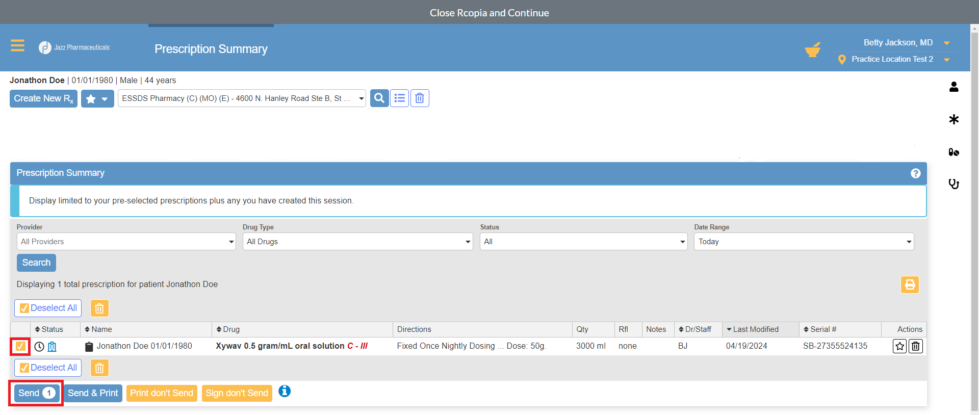Viewport: 979px width, 415px height.
Task: Sort table by Status column
Action: click(49, 329)
